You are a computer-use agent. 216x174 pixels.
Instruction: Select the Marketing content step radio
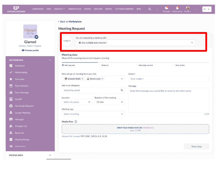tap(137, 65)
